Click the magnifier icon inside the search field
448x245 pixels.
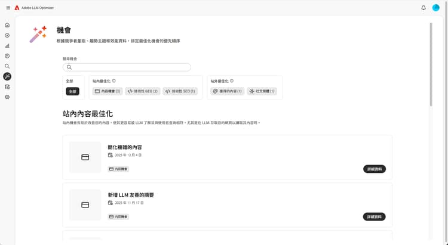tap(69, 67)
